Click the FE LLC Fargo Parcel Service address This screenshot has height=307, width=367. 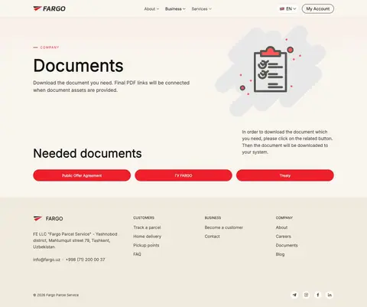coord(75,240)
